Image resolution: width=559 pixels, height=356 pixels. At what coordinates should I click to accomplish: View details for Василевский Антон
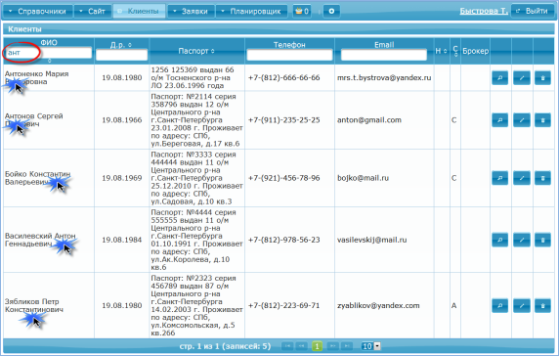click(499, 240)
